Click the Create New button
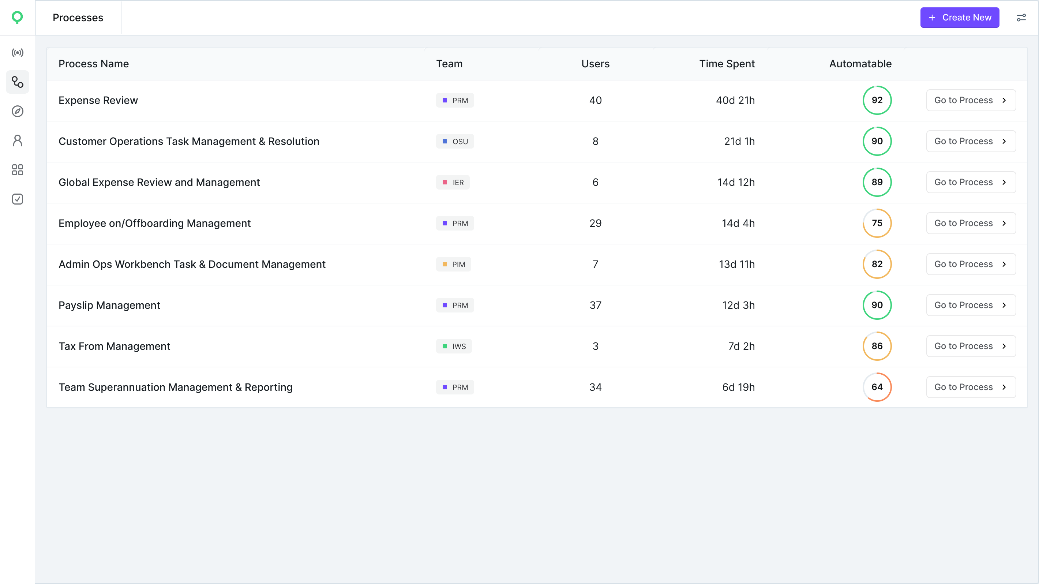Image resolution: width=1039 pixels, height=584 pixels. tap(960, 17)
